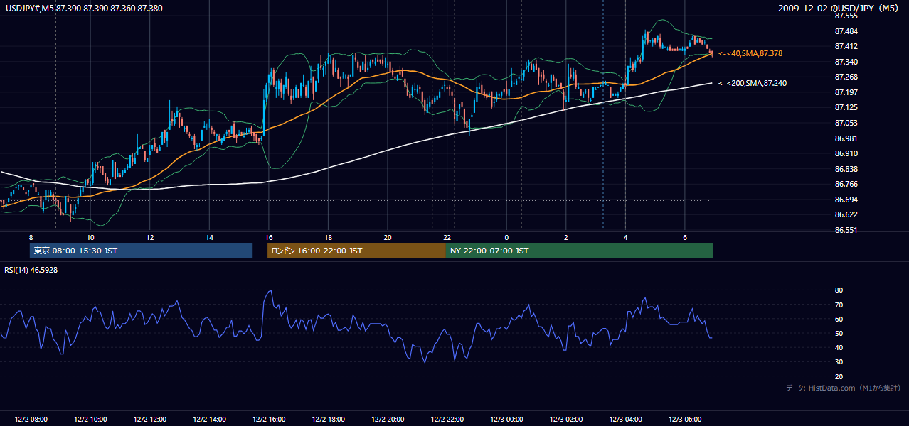The height and width of the screenshot is (426, 909).
Task: Click the 東京 08:00-15:30 JST session bar
Action: pyautogui.click(x=141, y=251)
